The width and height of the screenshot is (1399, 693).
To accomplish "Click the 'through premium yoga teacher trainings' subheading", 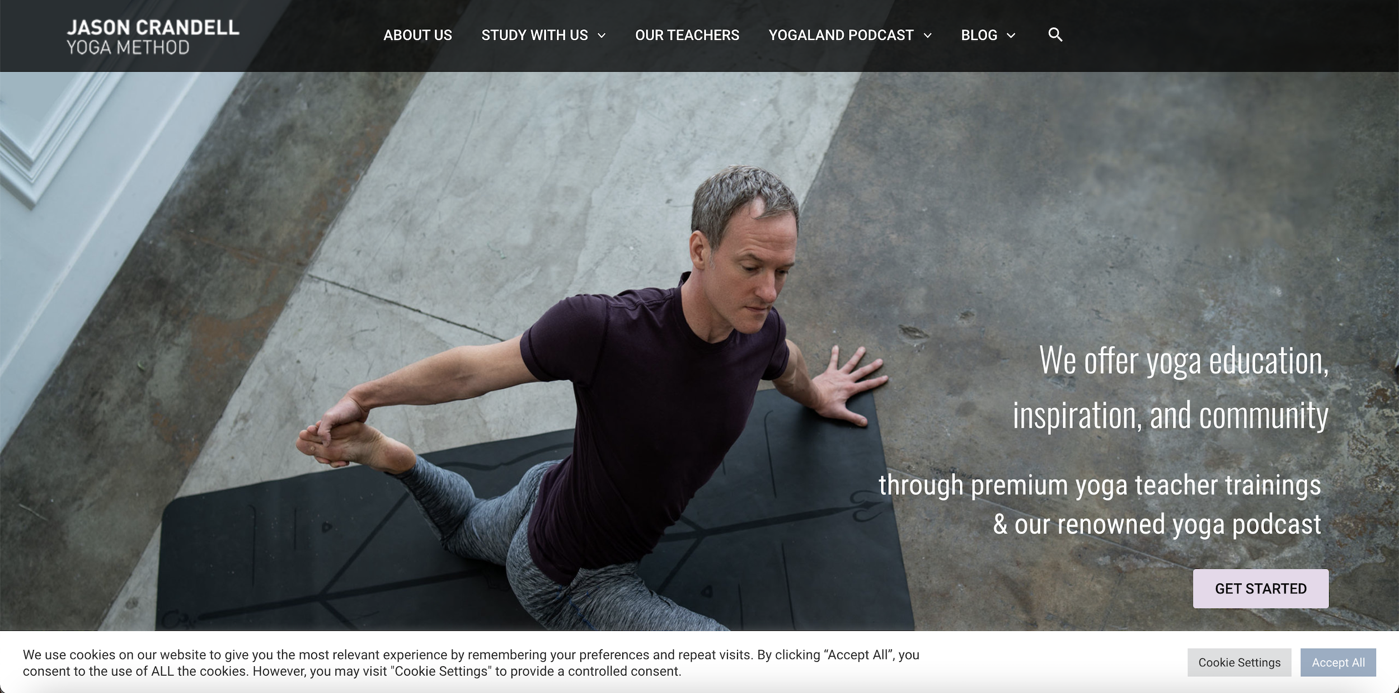I will 1100,485.
